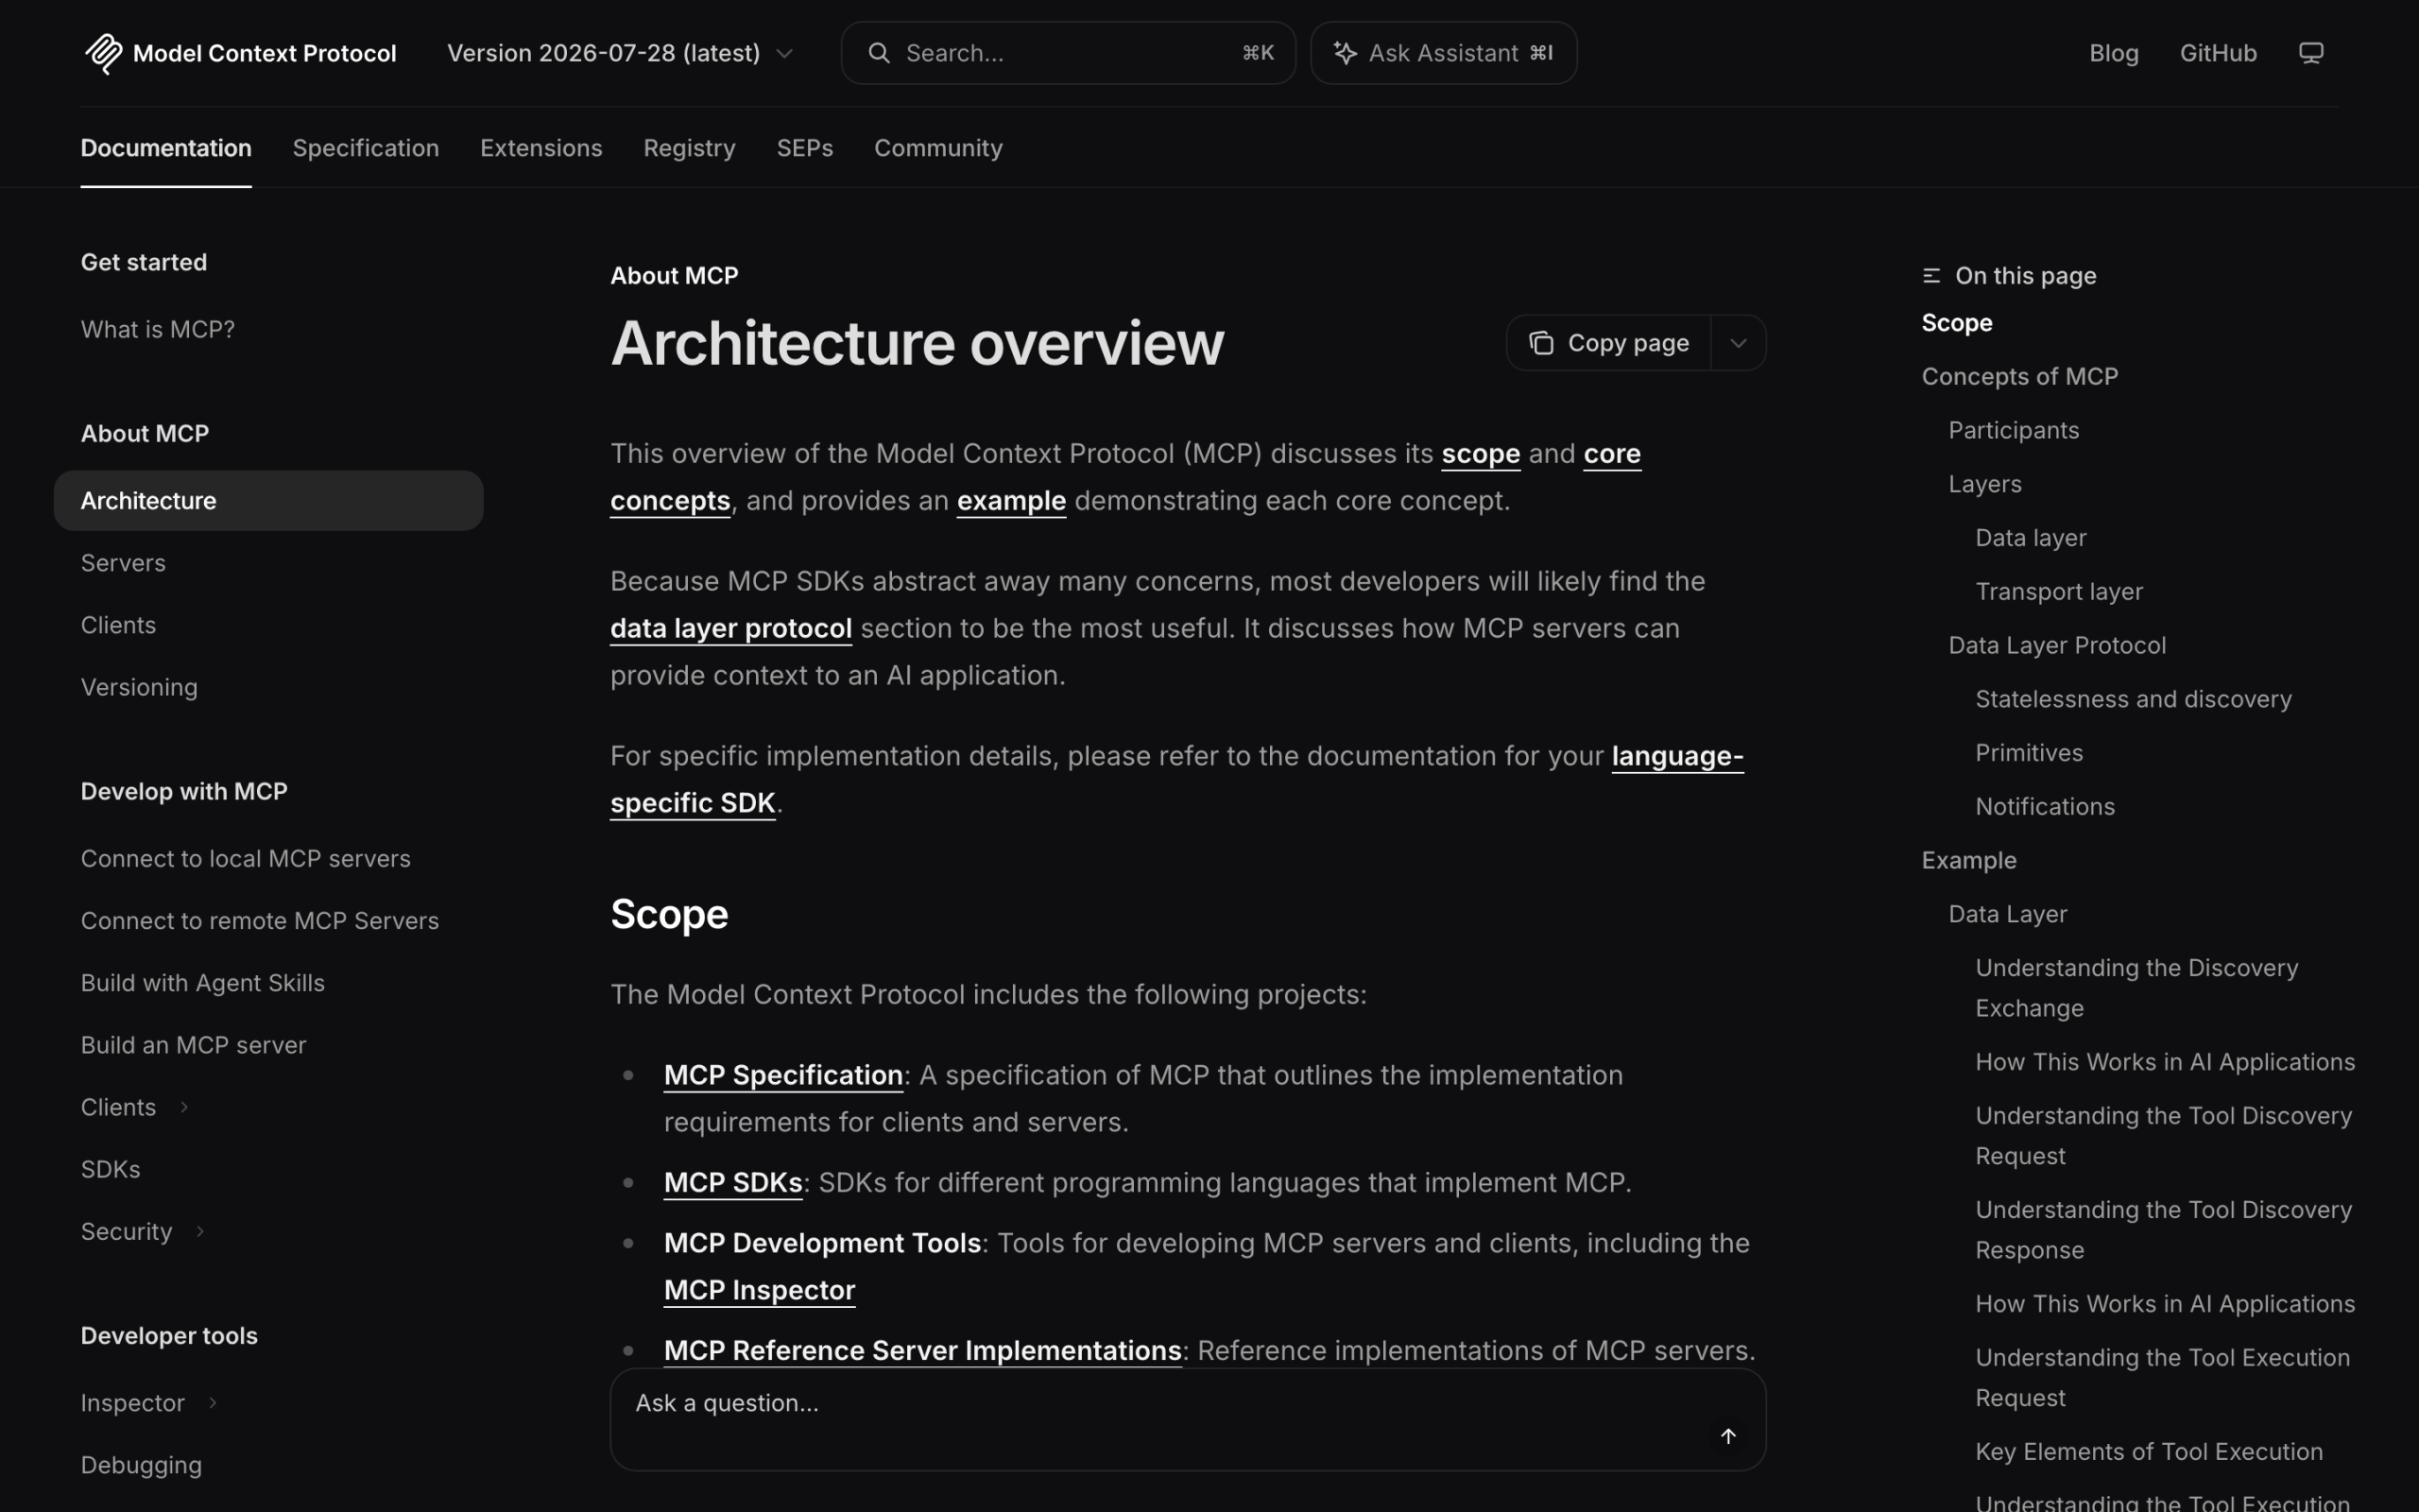Jump to Notifications in outline
Screen dimensions: 2419x1512
[x=2044, y=807]
